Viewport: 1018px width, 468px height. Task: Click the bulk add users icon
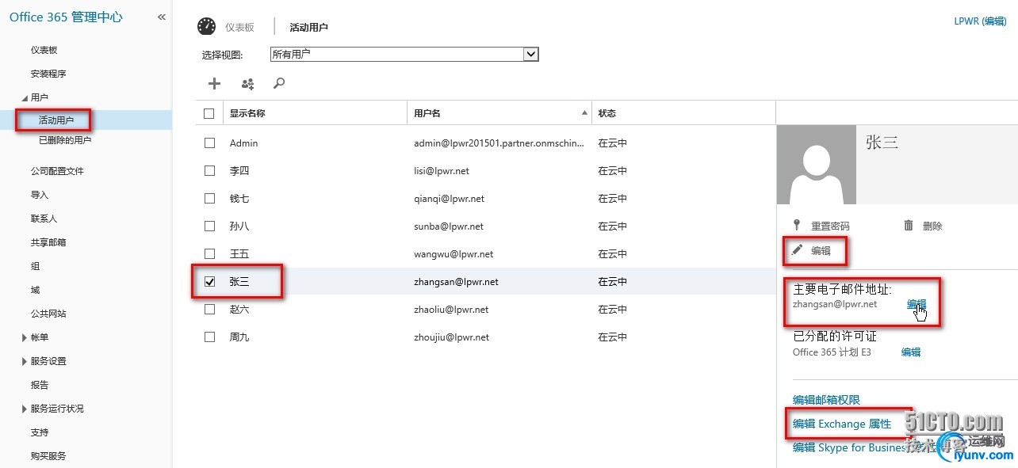pos(247,83)
